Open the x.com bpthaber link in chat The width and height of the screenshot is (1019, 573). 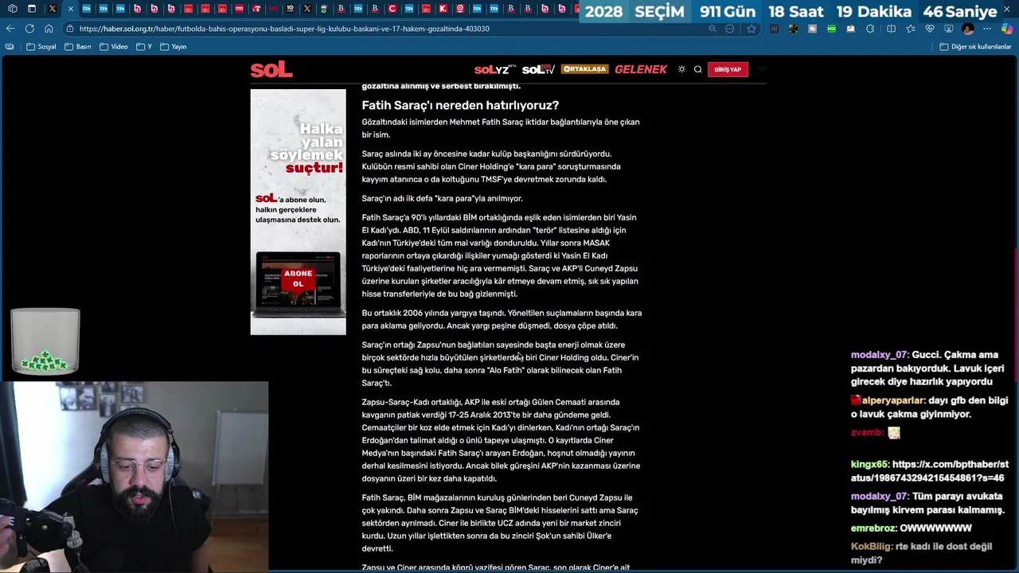(x=930, y=471)
